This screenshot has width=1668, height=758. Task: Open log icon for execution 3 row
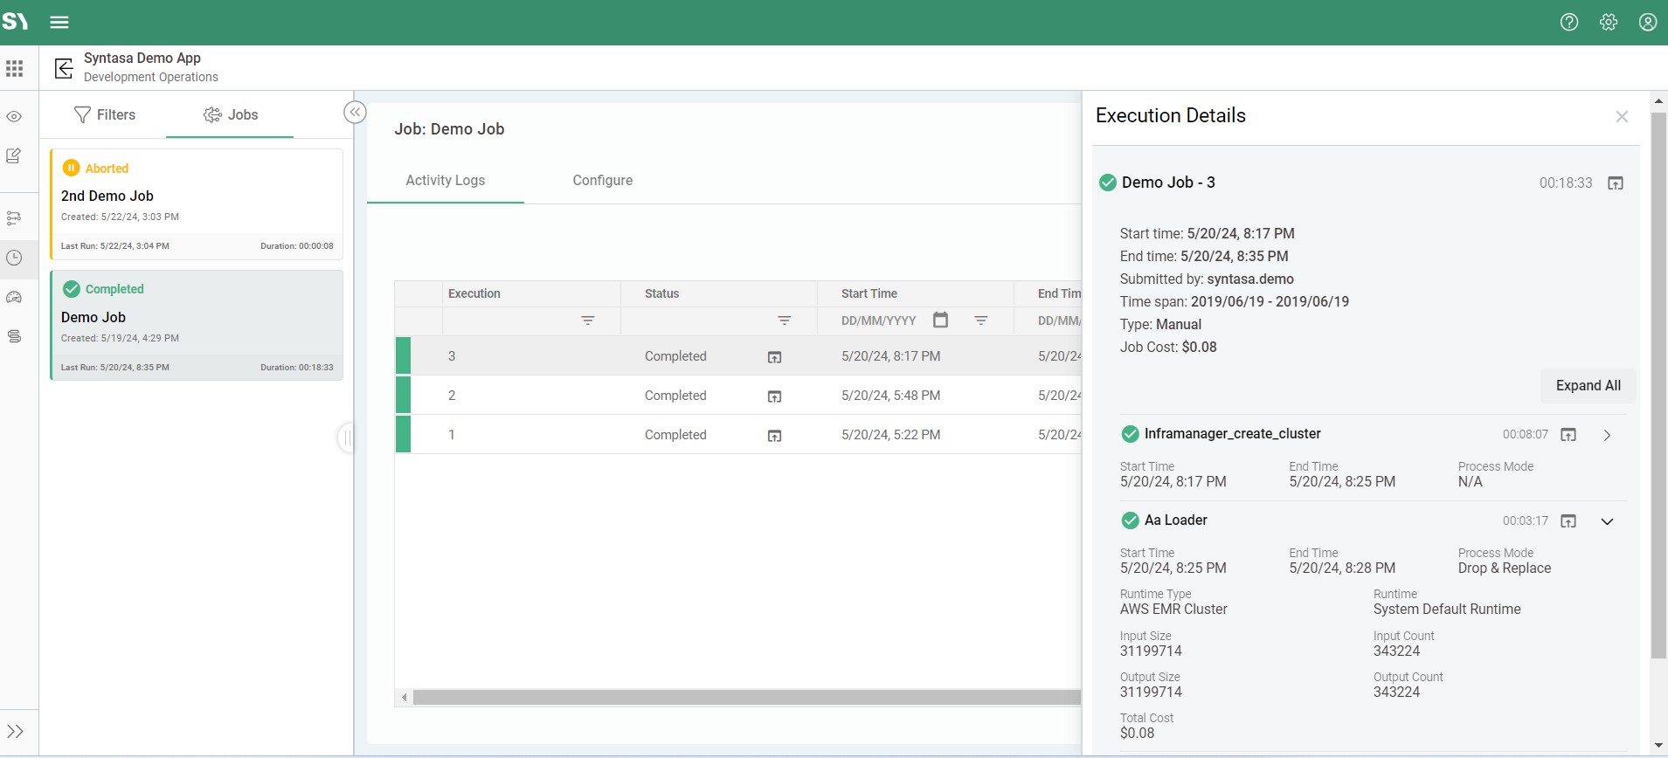774,357
